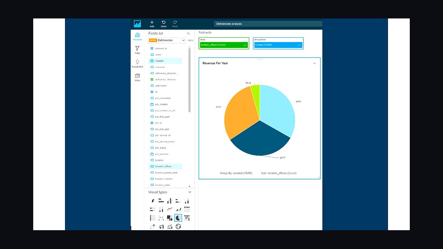Select the heat map visual type
Image resolution: width=443 pixels, height=249 pixels.
[x=187, y=218]
